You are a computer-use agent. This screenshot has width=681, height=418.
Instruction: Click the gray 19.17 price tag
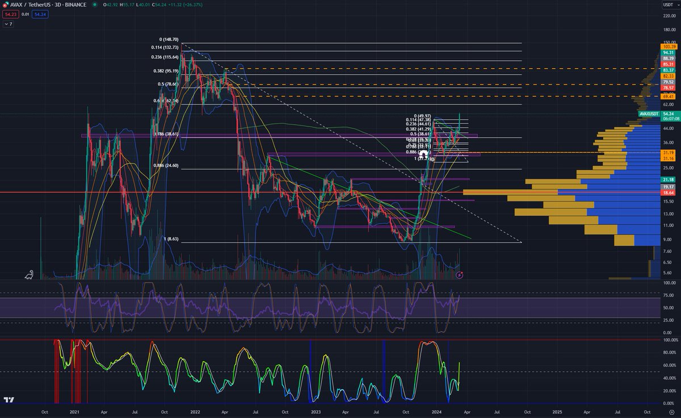tap(668, 187)
